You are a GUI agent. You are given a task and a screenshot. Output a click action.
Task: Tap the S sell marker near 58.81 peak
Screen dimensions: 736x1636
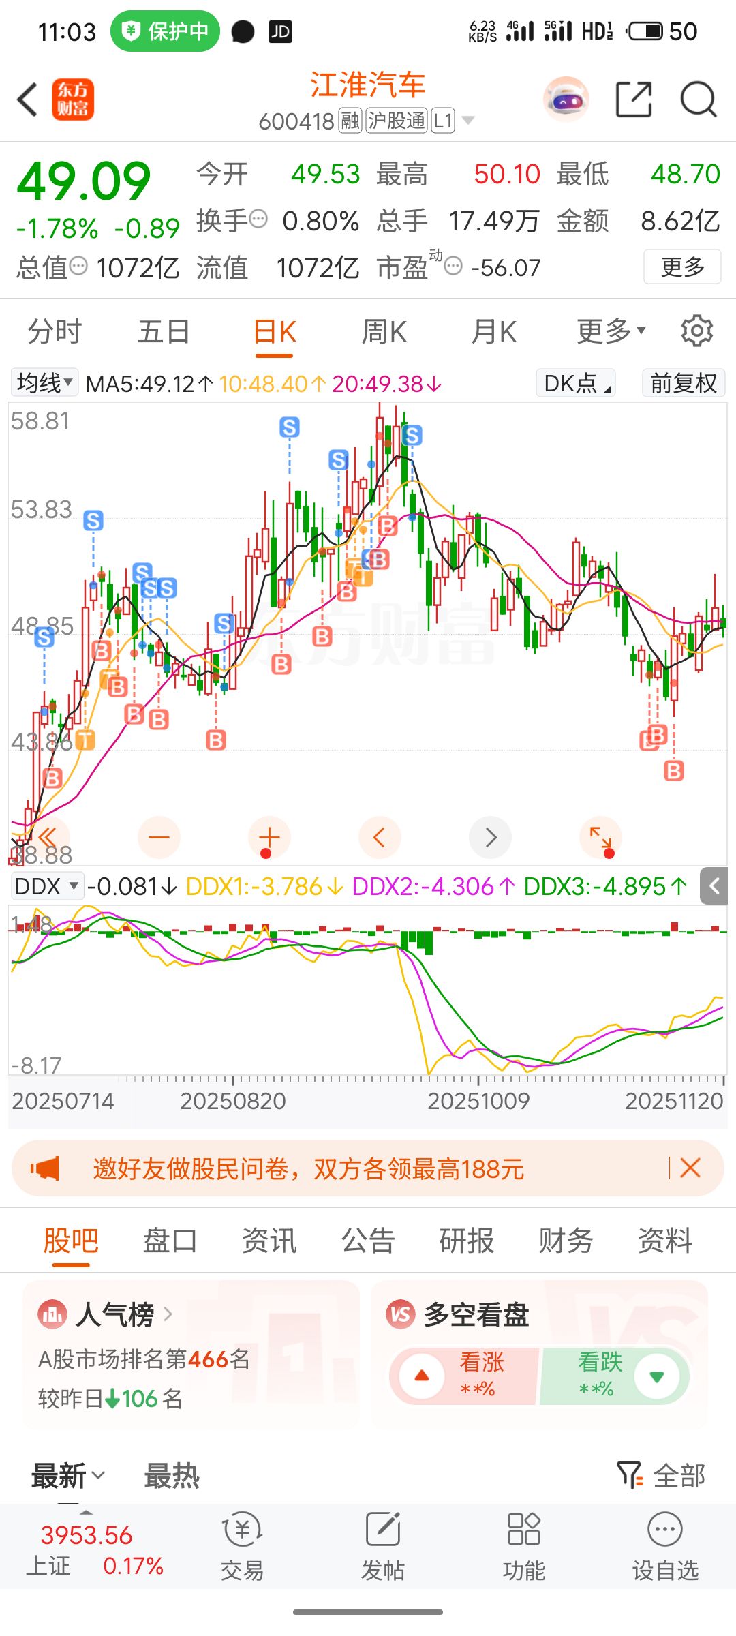click(412, 434)
